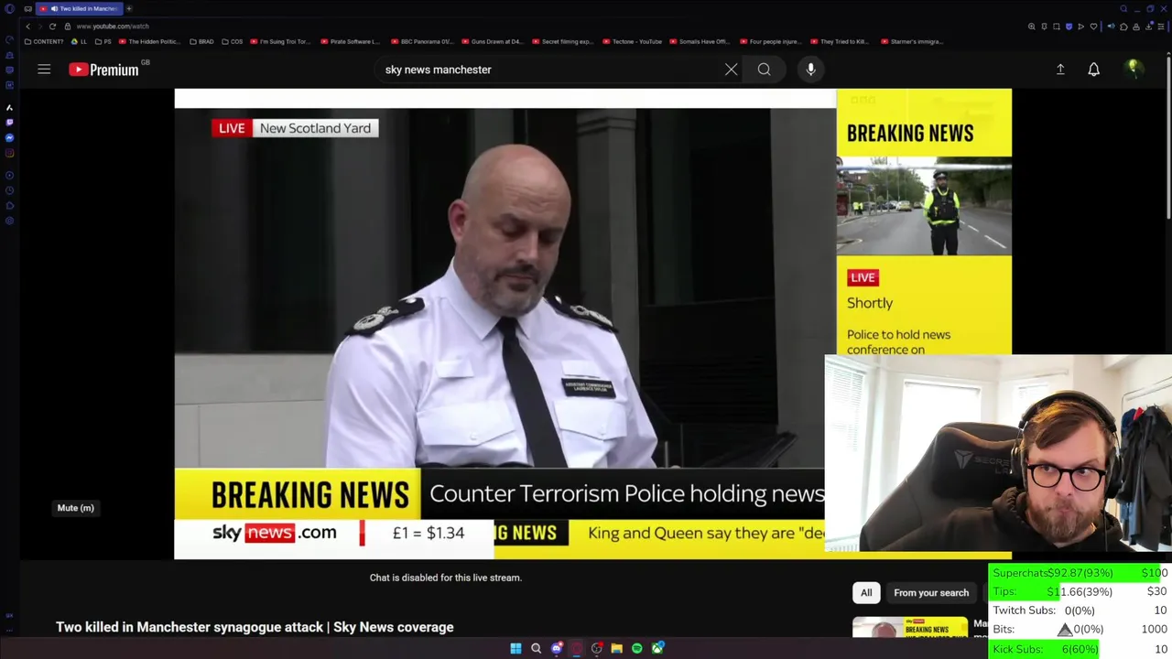The image size is (1172, 659).
Task: Open the YouTube hamburger guide menu
Action: [44, 70]
